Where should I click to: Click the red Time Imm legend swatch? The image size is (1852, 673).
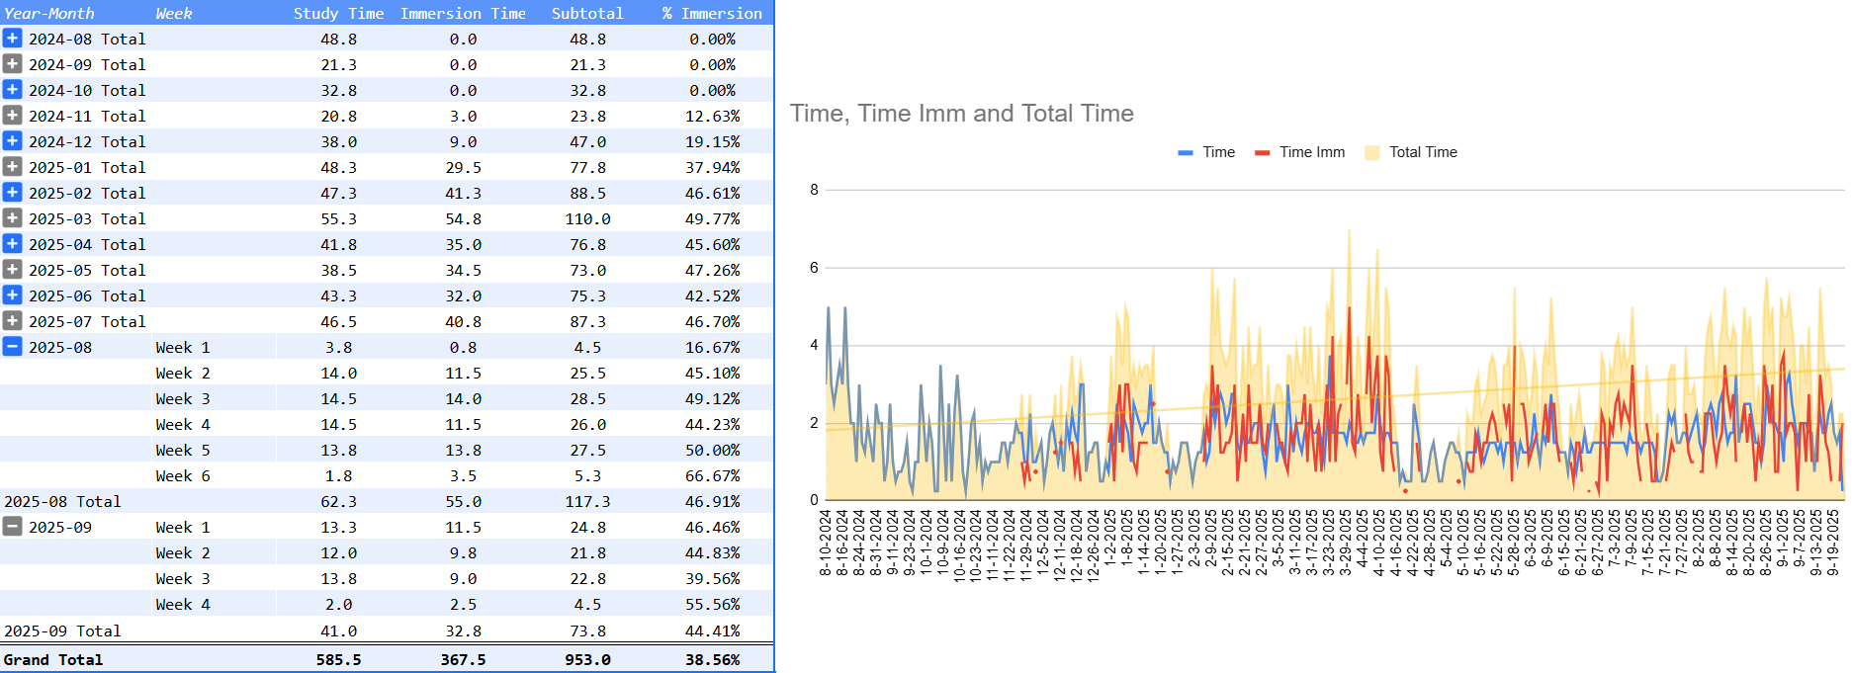[1262, 152]
